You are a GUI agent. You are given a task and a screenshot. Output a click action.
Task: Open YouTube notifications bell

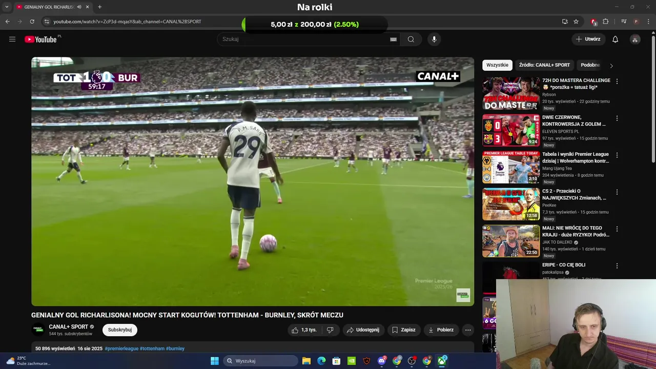click(x=615, y=39)
